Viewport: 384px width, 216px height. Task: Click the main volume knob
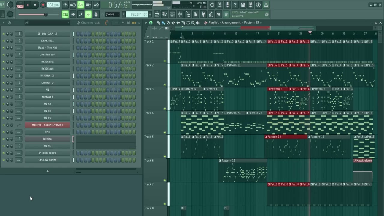10,5
